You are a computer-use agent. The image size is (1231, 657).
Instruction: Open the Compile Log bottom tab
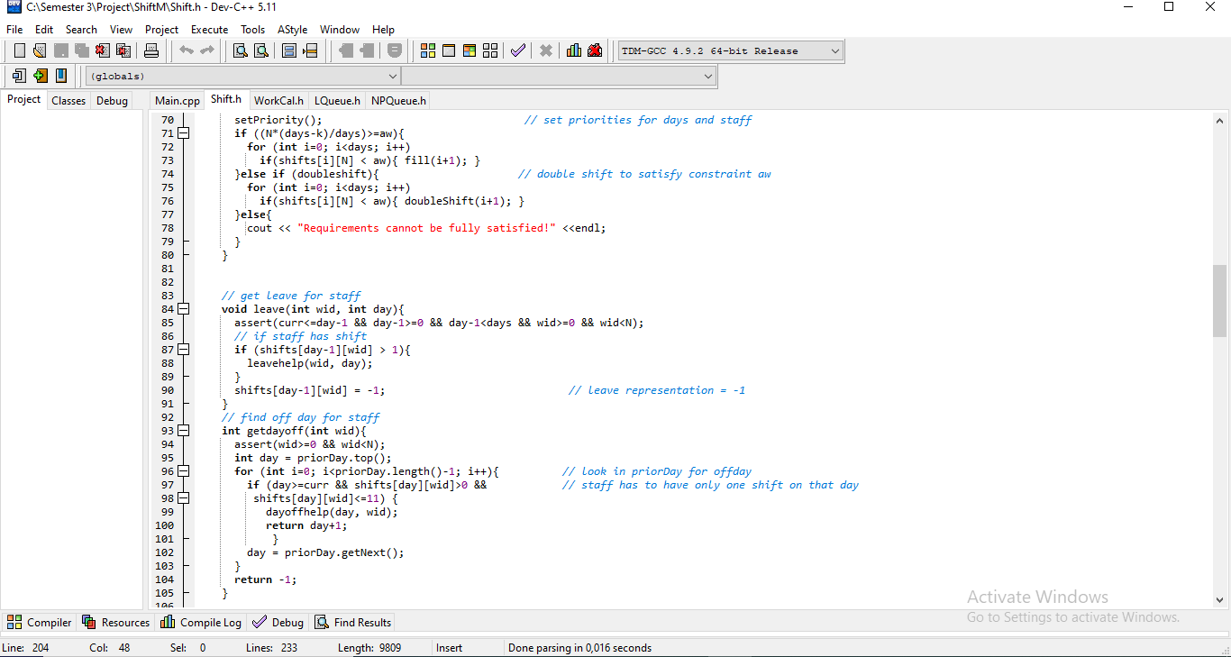pos(201,623)
